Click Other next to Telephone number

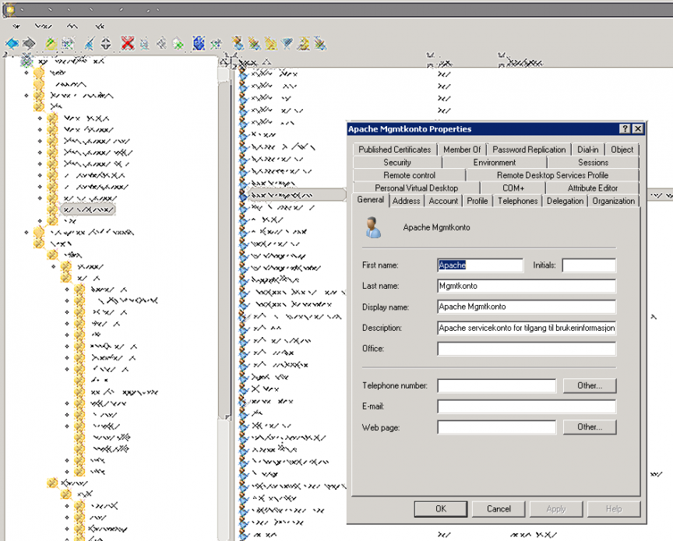coord(590,385)
